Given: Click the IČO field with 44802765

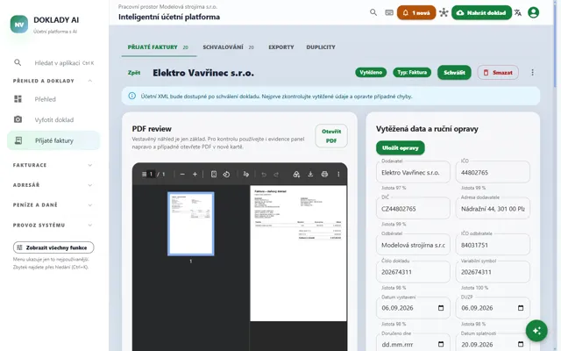Looking at the screenshot, I should pyautogui.click(x=493, y=173).
